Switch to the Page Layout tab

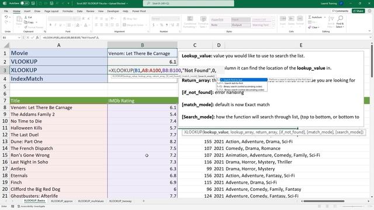pos(51,11)
